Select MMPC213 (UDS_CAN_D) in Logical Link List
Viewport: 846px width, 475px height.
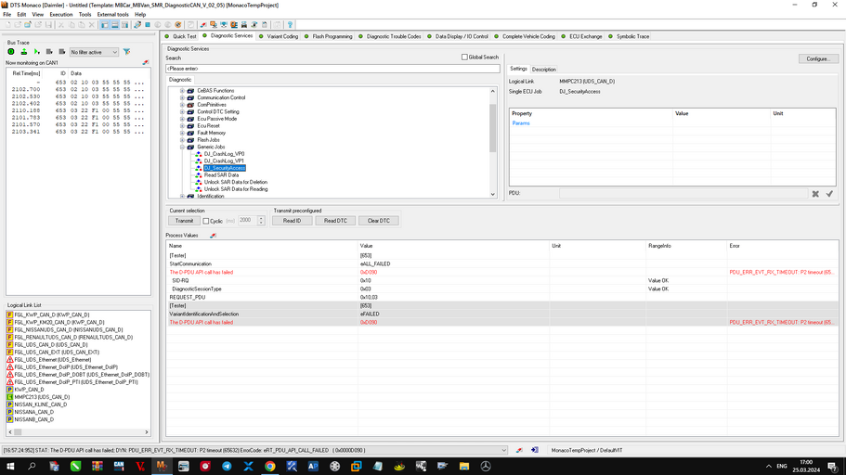[42, 397]
